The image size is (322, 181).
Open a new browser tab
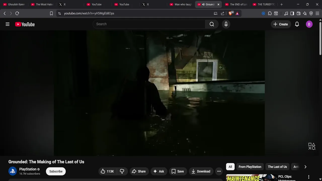click(x=281, y=4)
